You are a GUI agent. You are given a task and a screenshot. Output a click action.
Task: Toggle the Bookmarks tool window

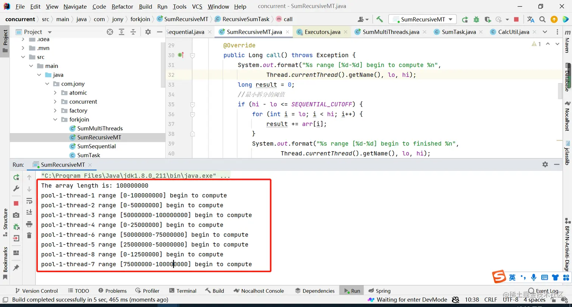[5, 264]
